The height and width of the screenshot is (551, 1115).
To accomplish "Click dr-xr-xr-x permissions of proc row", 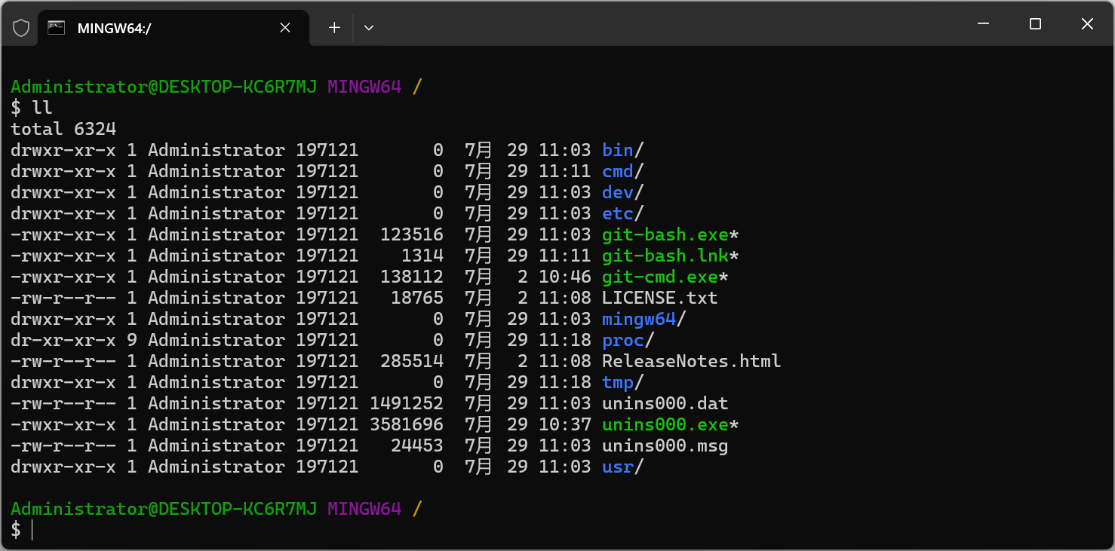I will pyautogui.click(x=63, y=340).
